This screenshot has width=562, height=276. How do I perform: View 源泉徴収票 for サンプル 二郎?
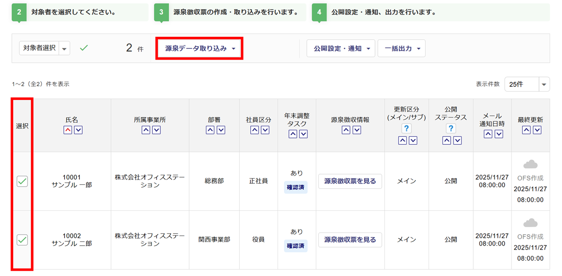point(350,240)
